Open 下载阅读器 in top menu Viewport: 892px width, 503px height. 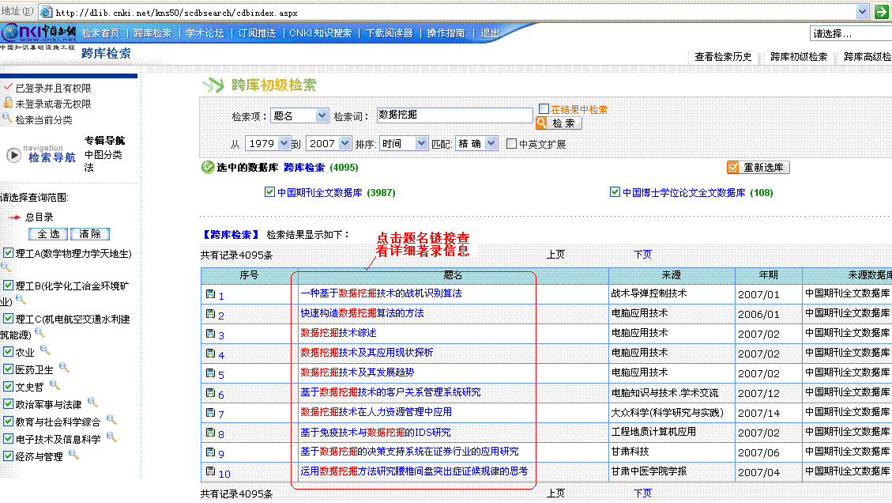point(389,33)
